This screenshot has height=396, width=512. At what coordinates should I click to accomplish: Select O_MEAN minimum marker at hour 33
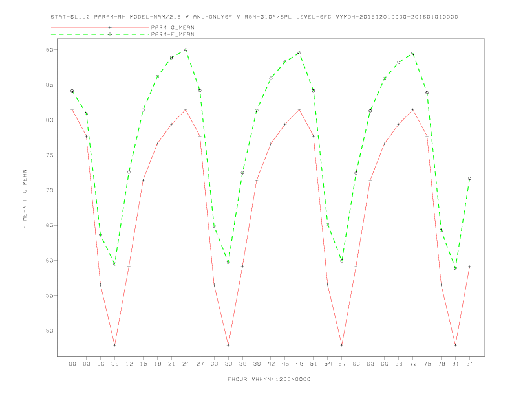(x=228, y=345)
